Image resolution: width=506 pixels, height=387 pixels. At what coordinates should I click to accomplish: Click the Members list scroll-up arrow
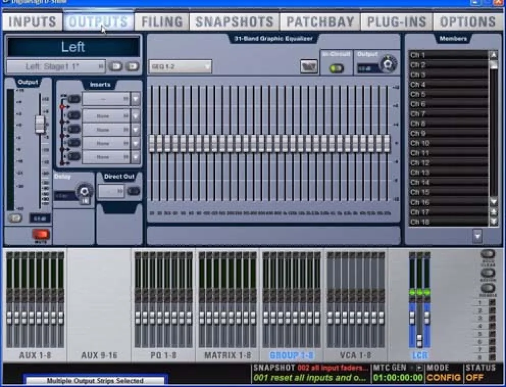pos(493,55)
